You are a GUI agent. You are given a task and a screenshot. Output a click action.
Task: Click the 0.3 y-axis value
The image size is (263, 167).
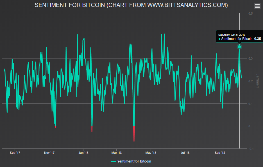tap(251, 58)
